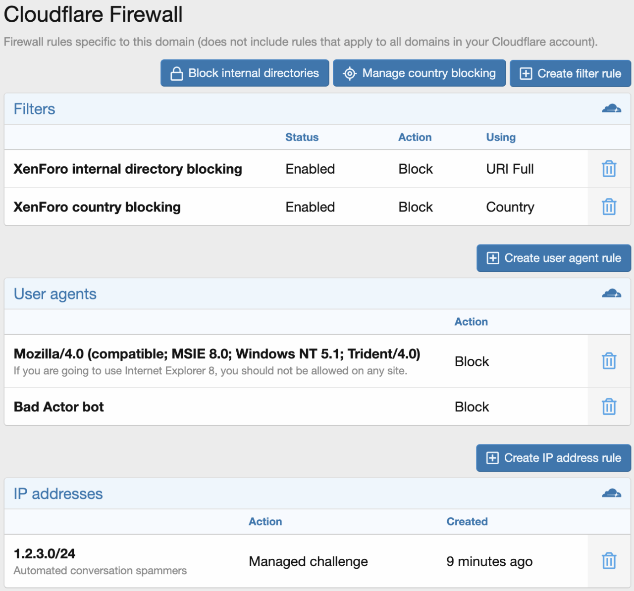634x591 pixels.
Task: Open the IP addresses panel header
Action: tap(58, 493)
